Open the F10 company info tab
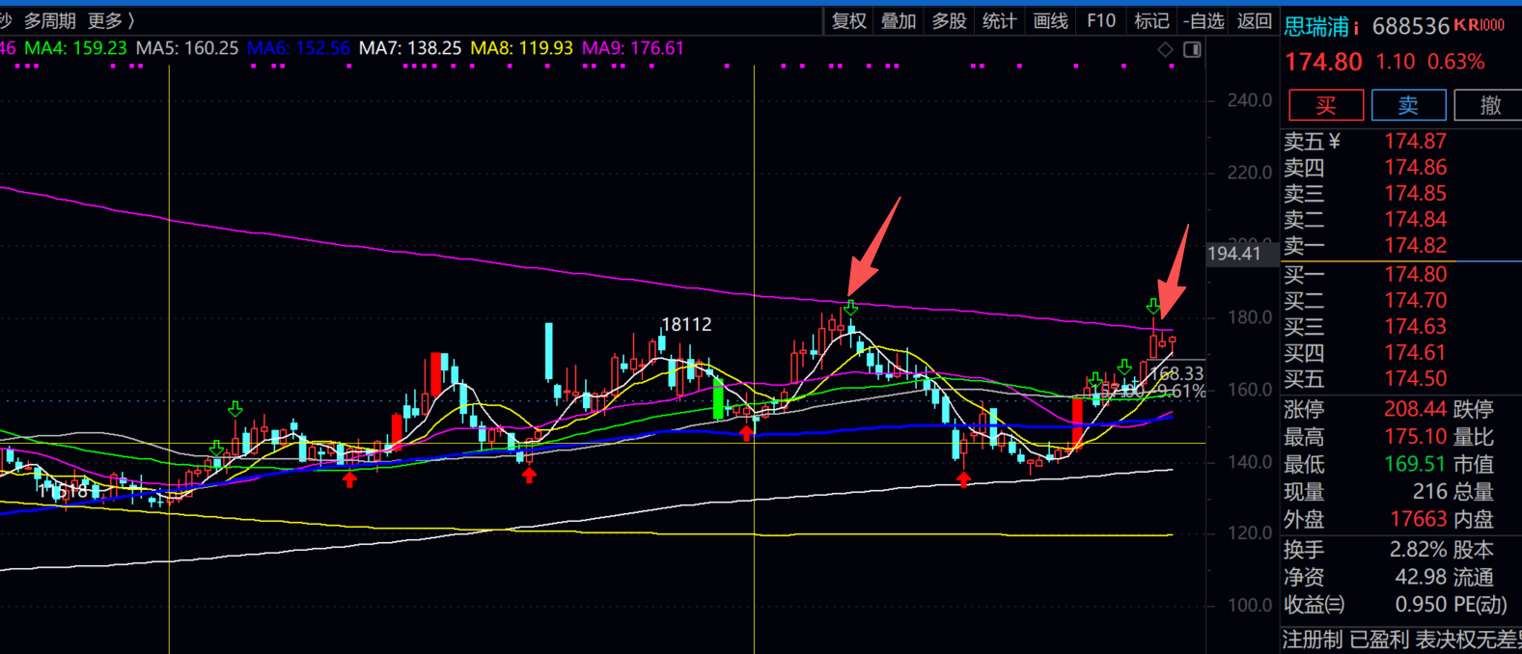The width and height of the screenshot is (1522, 654). (x=1101, y=21)
